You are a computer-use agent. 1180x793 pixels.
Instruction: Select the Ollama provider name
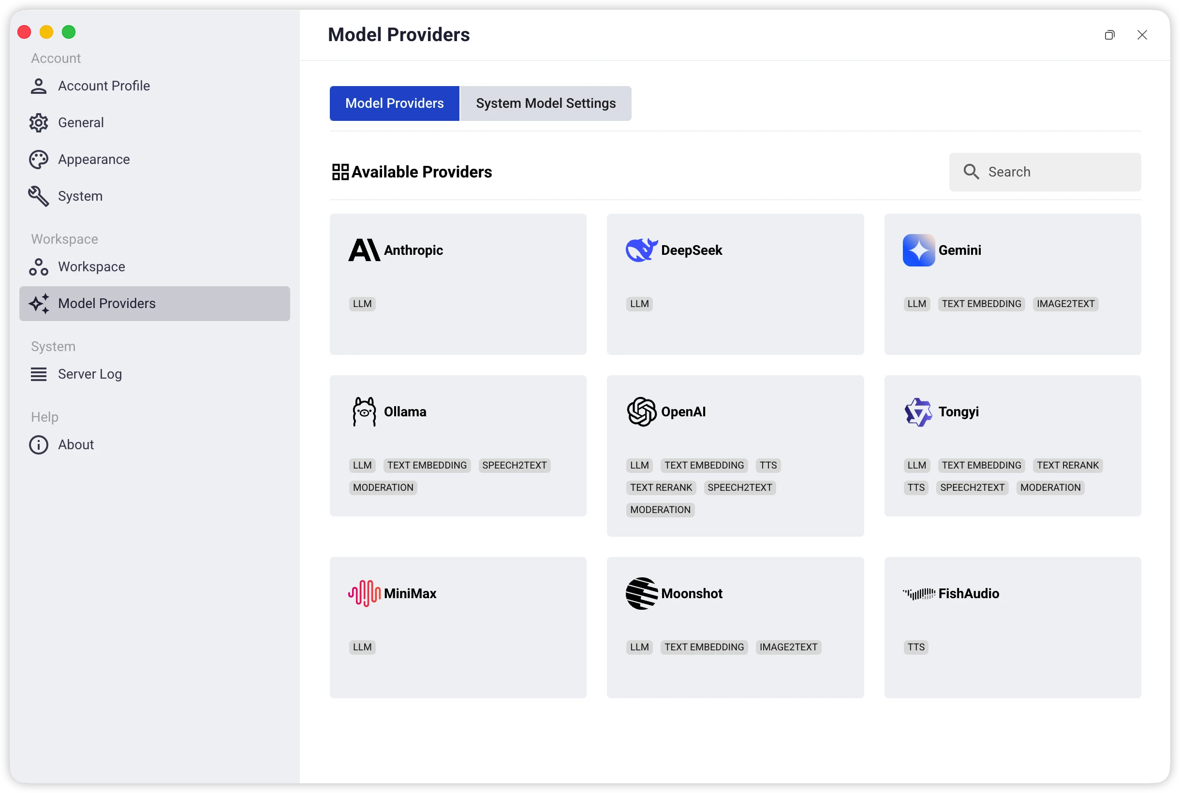pos(405,411)
